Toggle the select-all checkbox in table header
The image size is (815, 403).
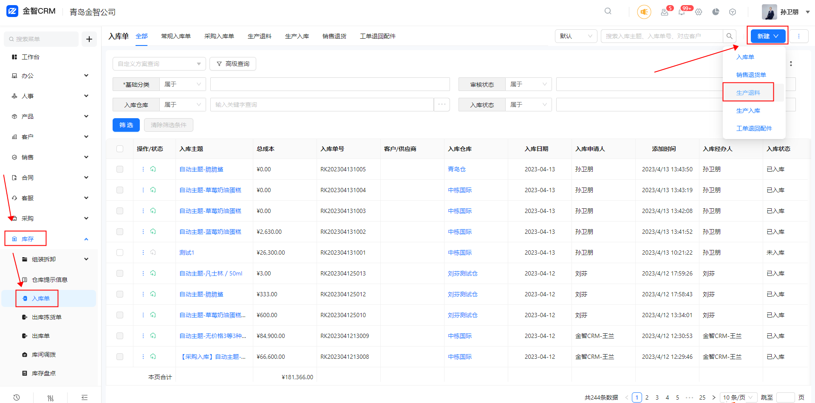120,149
